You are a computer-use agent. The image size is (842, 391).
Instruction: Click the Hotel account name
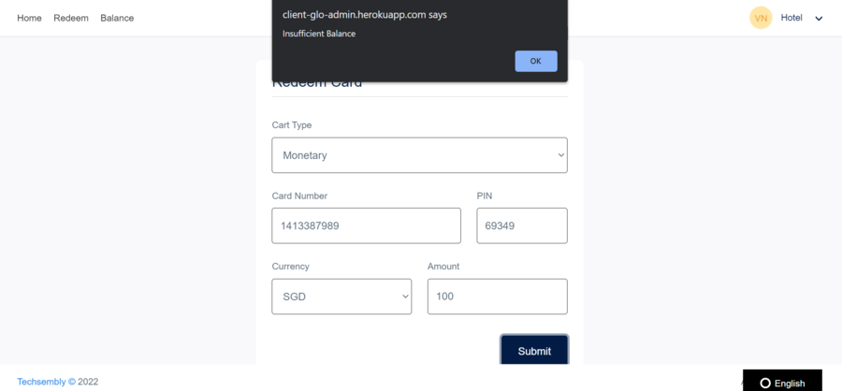pyautogui.click(x=791, y=18)
